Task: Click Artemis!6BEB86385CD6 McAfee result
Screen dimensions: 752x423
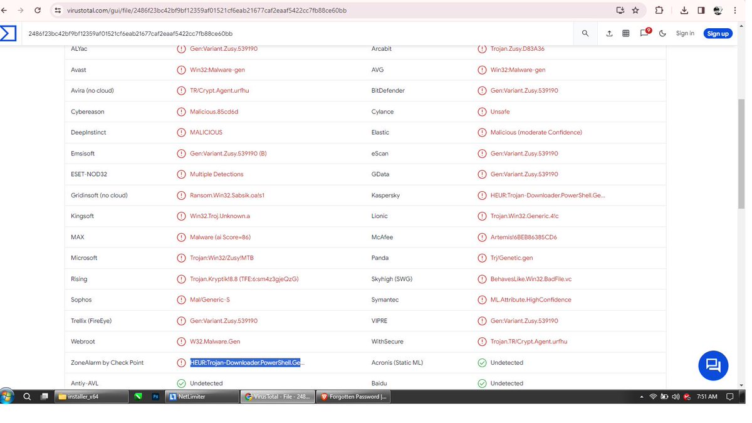Action: pyautogui.click(x=524, y=238)
